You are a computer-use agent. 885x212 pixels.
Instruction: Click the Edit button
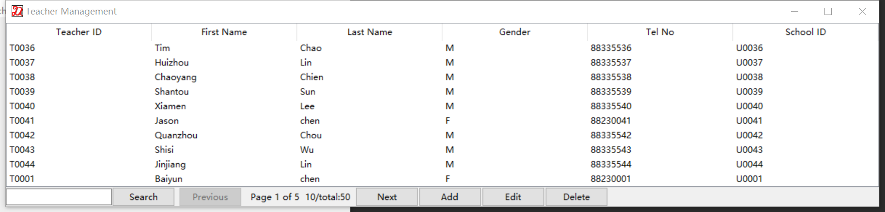click(513, 197)
